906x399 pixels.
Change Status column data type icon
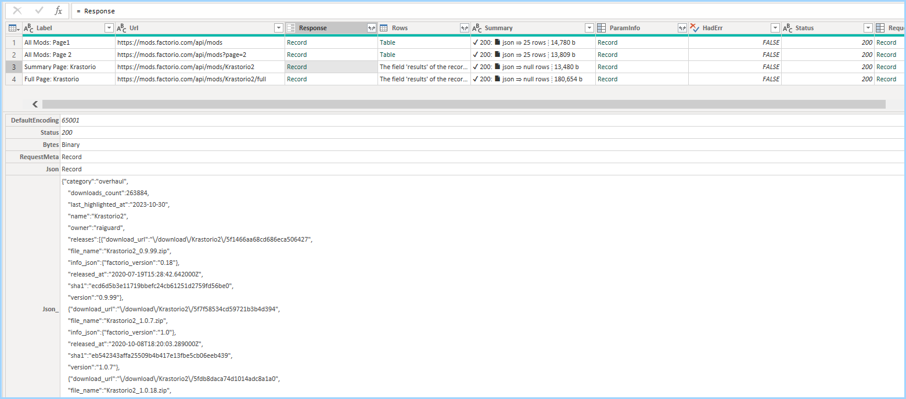pos(788,28)
